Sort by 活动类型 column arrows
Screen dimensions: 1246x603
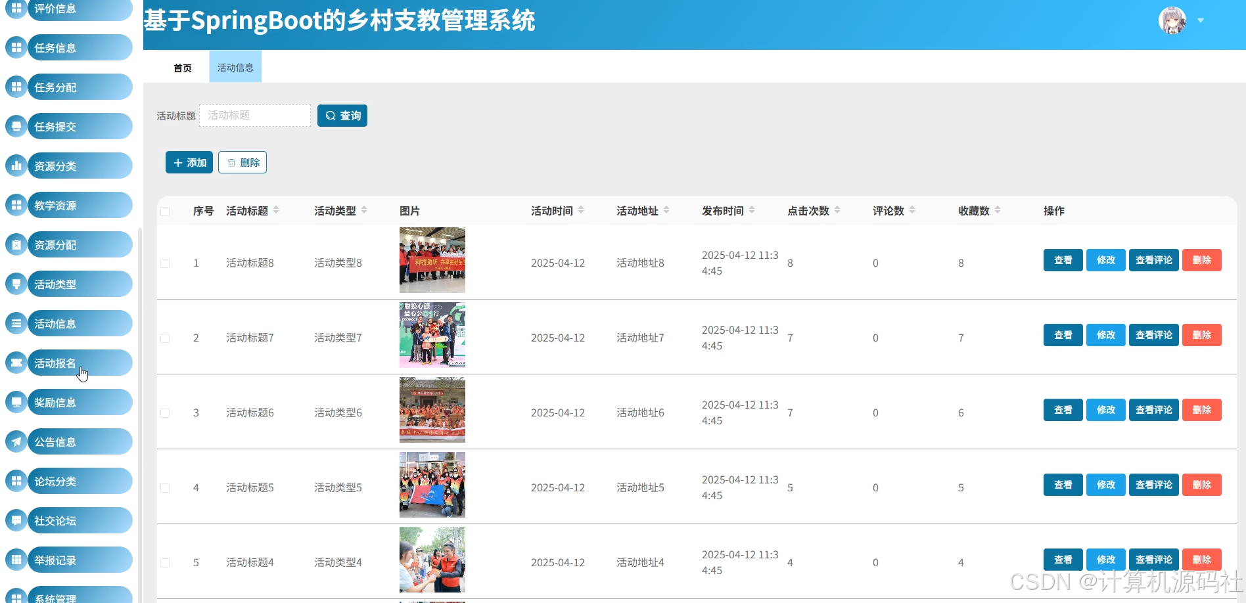point(364,210)
